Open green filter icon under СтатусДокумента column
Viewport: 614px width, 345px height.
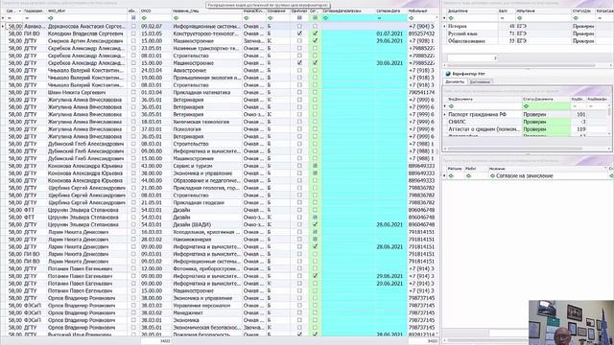tap(526, 106)
